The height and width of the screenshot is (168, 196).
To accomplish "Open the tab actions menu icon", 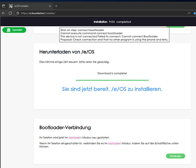I will point(4,6).
